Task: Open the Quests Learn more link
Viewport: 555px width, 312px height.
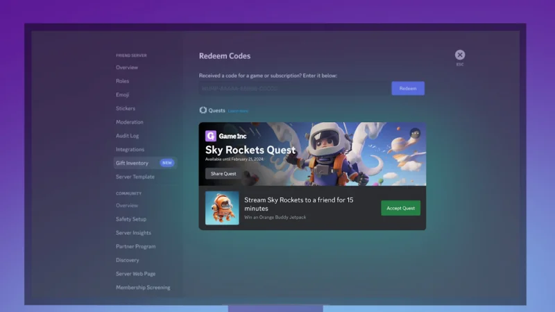Action: (238, 111)
